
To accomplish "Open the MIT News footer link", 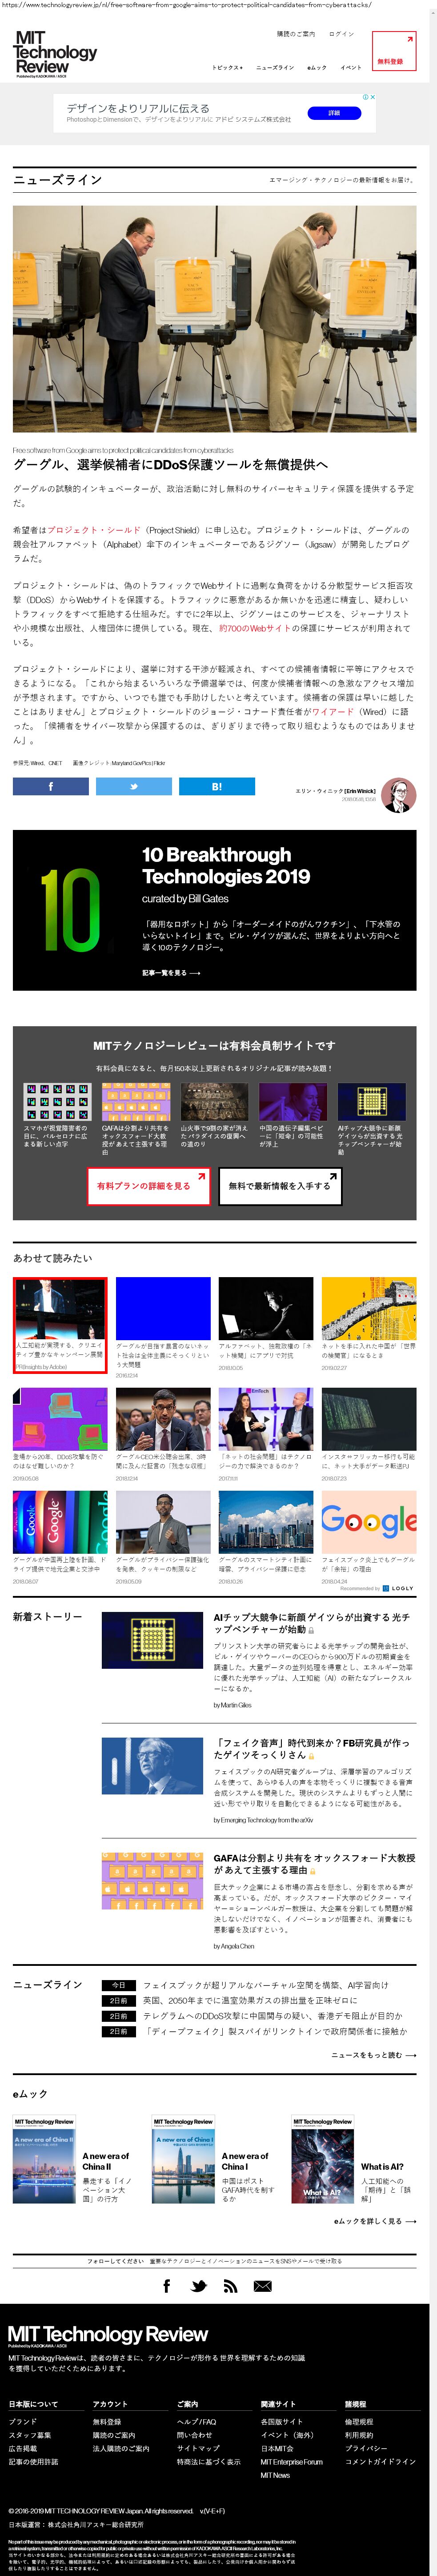I will (x=275, y=2475).
